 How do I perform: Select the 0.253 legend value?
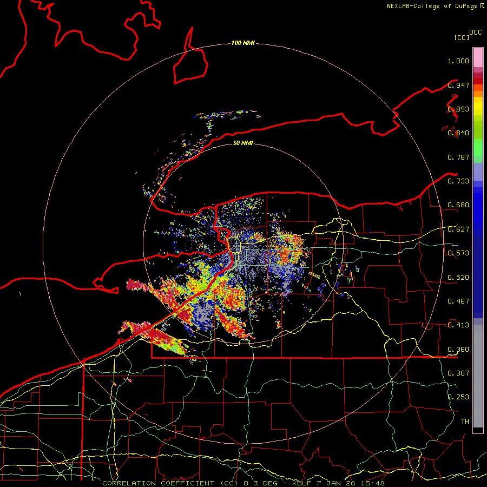tap(458, 397)
